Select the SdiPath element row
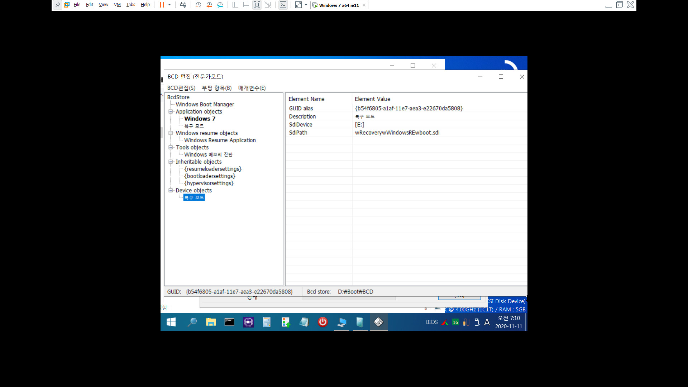688x387 pixels. pyautogui.click(x=406, y=133)
